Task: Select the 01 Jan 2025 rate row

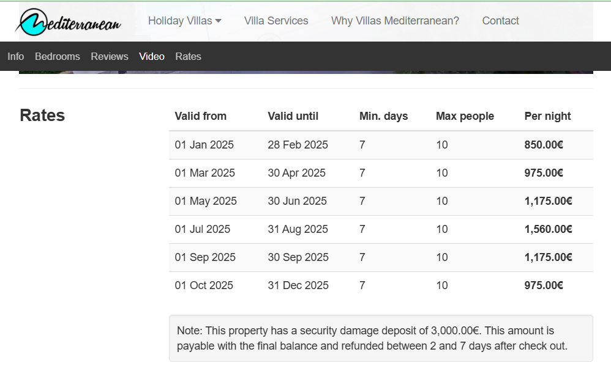Action: (x=381, y=145)
